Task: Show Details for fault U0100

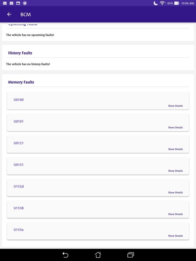Action: 176,106
